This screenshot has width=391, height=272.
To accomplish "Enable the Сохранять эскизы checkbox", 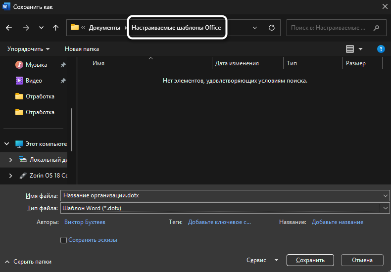I will [63, 240].
